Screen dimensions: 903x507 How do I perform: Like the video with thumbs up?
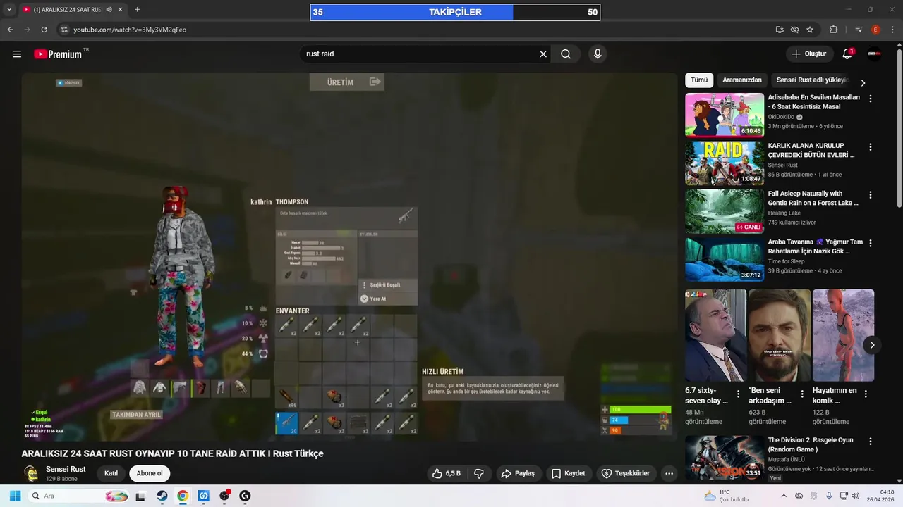[447, 473]
